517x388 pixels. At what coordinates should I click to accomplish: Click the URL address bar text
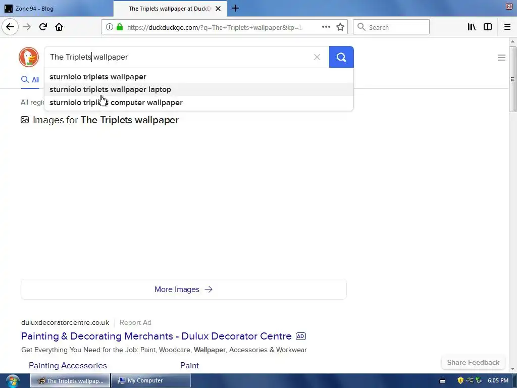(214, 27)
